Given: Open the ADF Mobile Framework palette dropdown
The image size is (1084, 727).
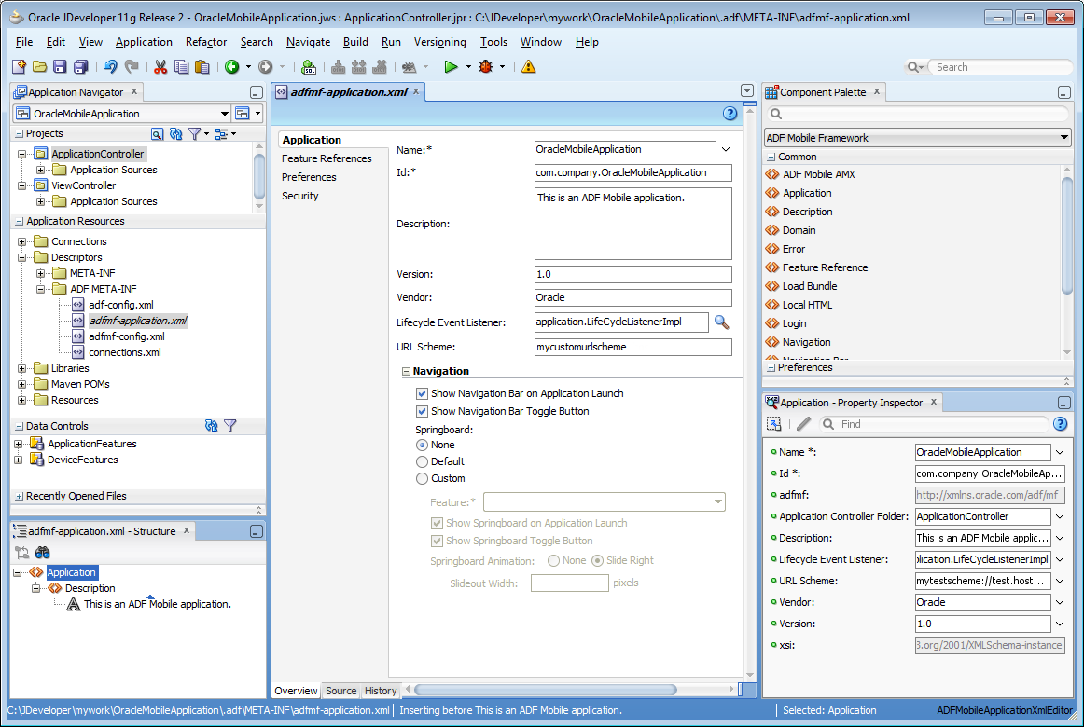Looking at the screenshot, I should [1064, 137].
